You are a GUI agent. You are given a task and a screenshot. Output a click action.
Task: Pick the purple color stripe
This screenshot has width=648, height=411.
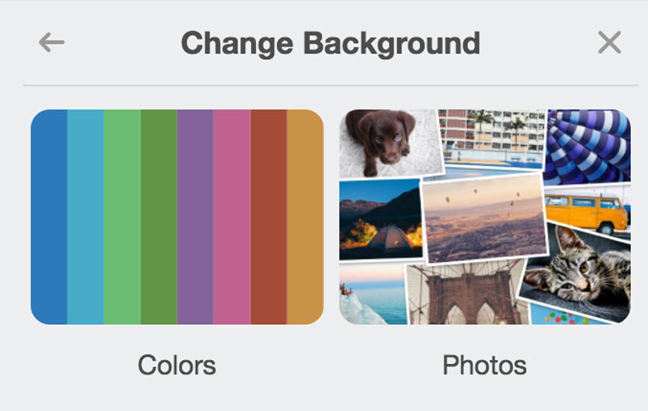pyautogui.click(x=195, y=216)
